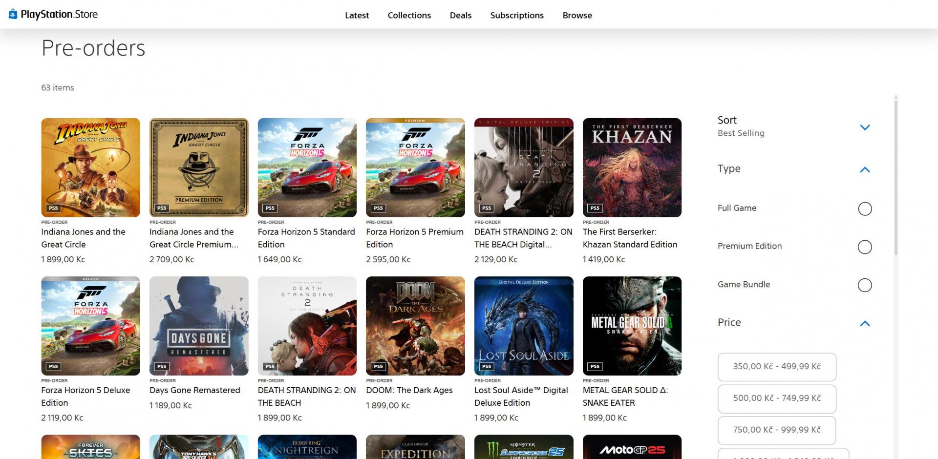Open Metal Gear Solid Snake Eater cover

pyautogui.click(x=632, y=326)
